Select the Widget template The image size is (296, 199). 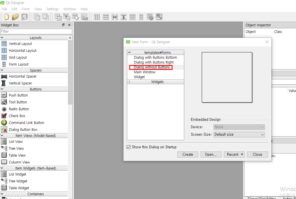139,77
